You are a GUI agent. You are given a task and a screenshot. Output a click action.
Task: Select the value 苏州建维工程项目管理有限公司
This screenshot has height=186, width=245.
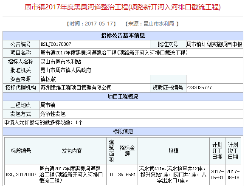coord(76,87)
